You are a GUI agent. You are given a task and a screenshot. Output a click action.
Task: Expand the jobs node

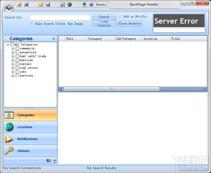tap(13, 72)
